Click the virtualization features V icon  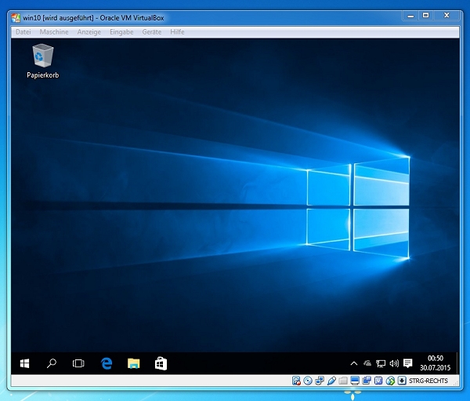point(378,381)
